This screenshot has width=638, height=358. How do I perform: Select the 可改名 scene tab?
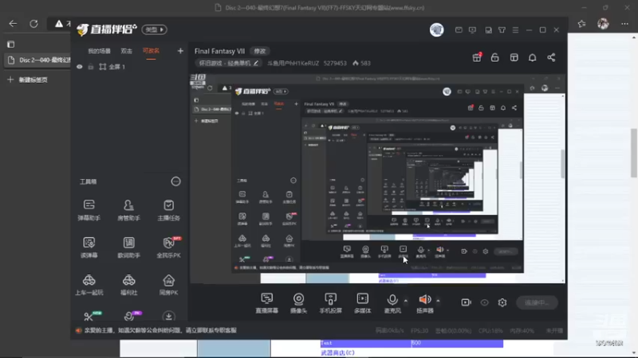[x=151, y=51]
